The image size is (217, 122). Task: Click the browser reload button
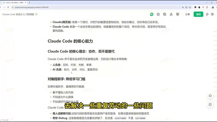[x=8, y=7]
